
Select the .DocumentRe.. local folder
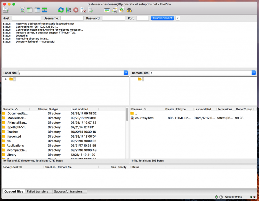(x=63, y=113)
